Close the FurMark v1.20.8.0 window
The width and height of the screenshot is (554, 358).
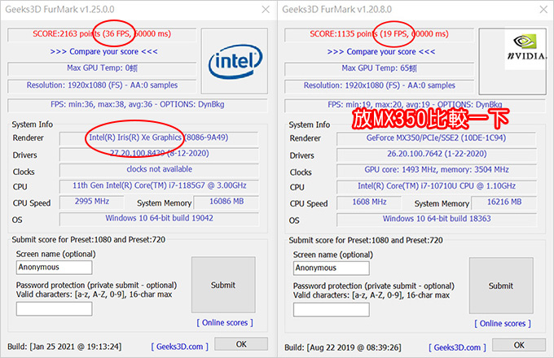tap(543, 10)
